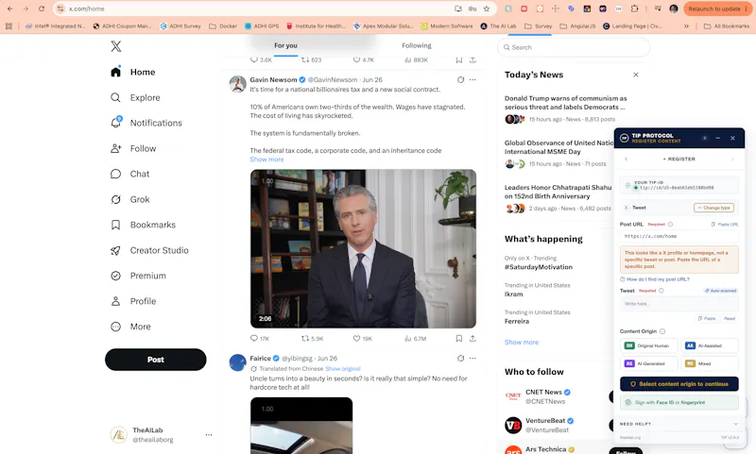Viewport: 756px width, 454px height.
Task: Click Show more on Gavin Newsom's post
Action: (x=266, y=160)
